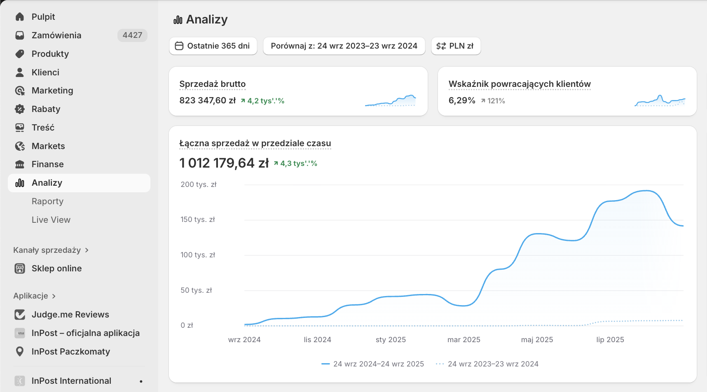Click the InPost International app icon
Viewport: 707px width, 392px height.
(20, 381)
